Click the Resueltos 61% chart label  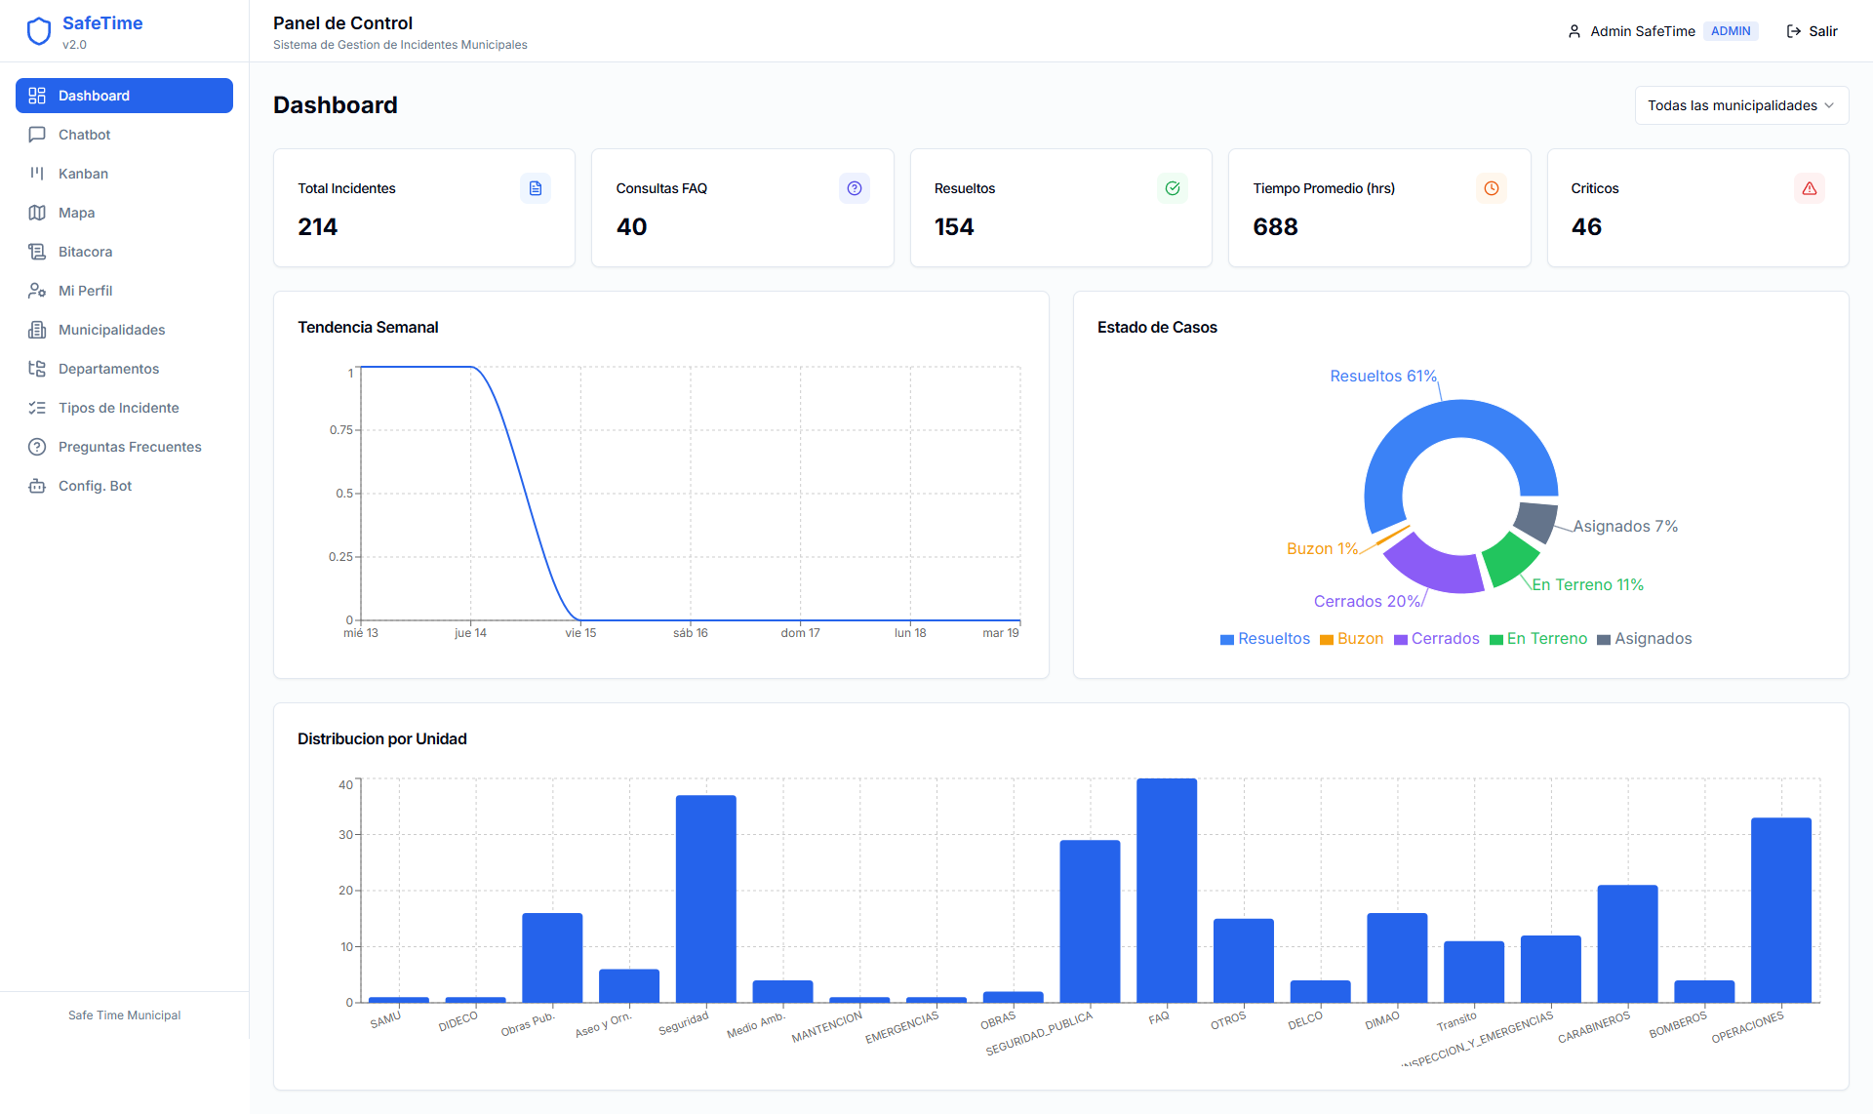tap(1383, 377)
